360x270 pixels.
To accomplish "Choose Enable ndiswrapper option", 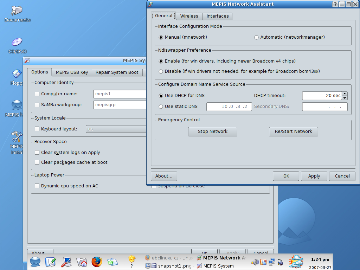I will coord(227,61).
